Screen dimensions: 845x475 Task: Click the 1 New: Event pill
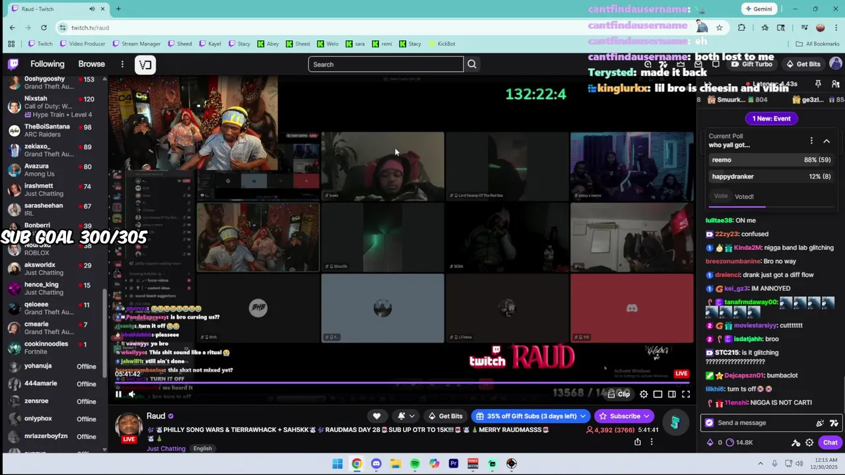pos(771,119)
